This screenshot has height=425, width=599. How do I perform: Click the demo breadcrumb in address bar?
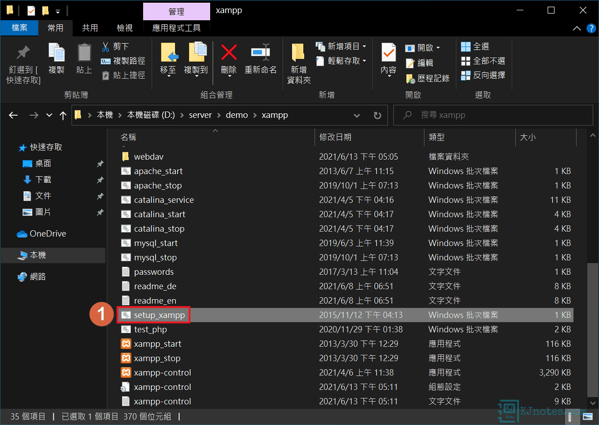pos(237,115)
